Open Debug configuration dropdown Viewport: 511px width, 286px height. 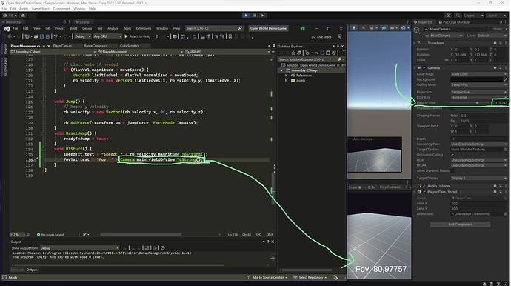pyautogui.click(x=83, y=36)
